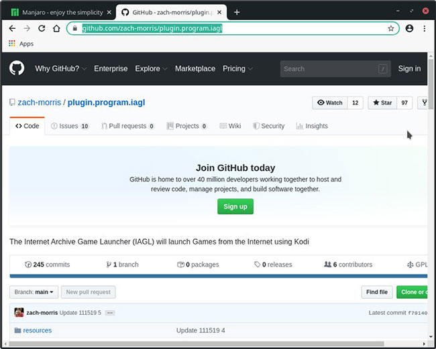Expand the Explore dropdown menu
The width and height of the screenshot is (436, 349).
coord(151,68)
